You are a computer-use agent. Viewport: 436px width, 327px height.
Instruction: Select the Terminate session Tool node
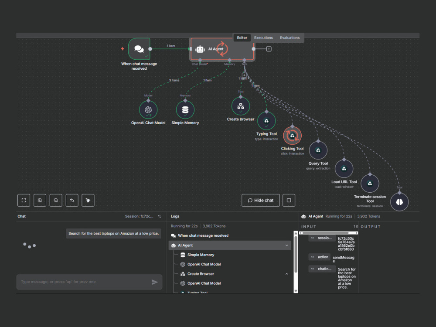point(370,184)
